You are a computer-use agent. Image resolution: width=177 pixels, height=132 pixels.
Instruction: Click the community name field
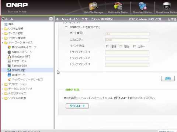pos(127,40)
